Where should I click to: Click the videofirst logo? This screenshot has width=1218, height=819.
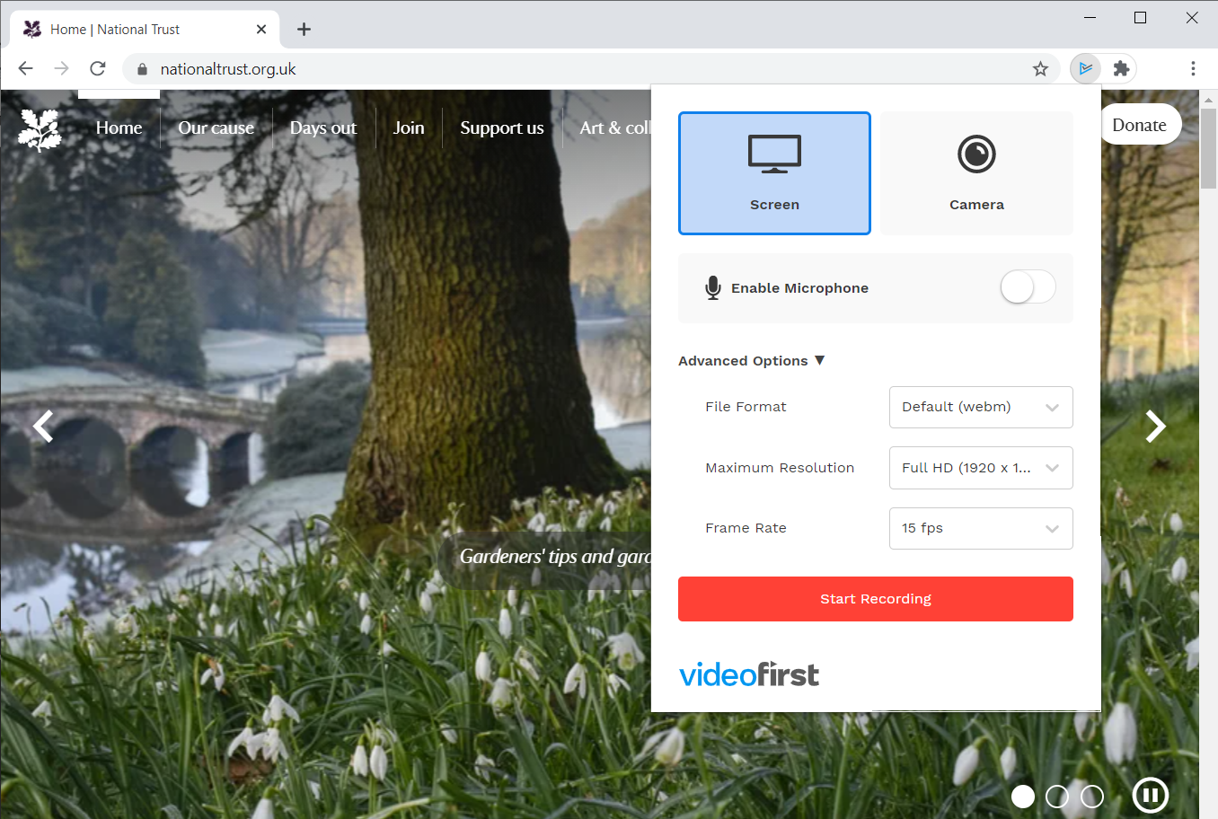749,674
